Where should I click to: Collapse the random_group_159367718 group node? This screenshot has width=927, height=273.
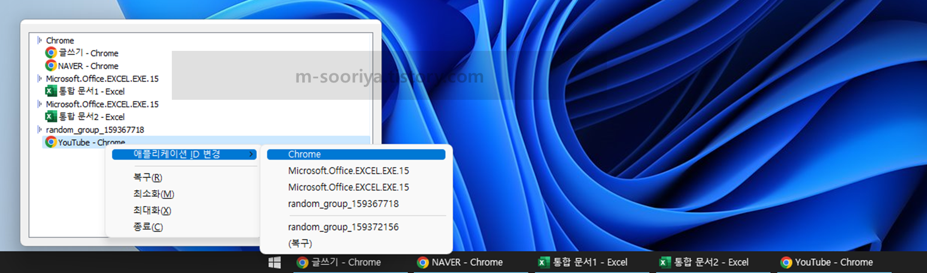[39, 130]
